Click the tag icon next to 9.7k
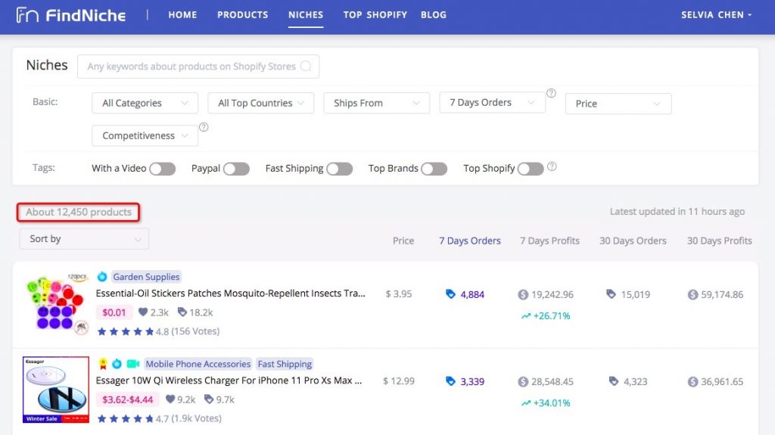The height and width of the screenshot is (435, 775). click(x=209, y=399)
